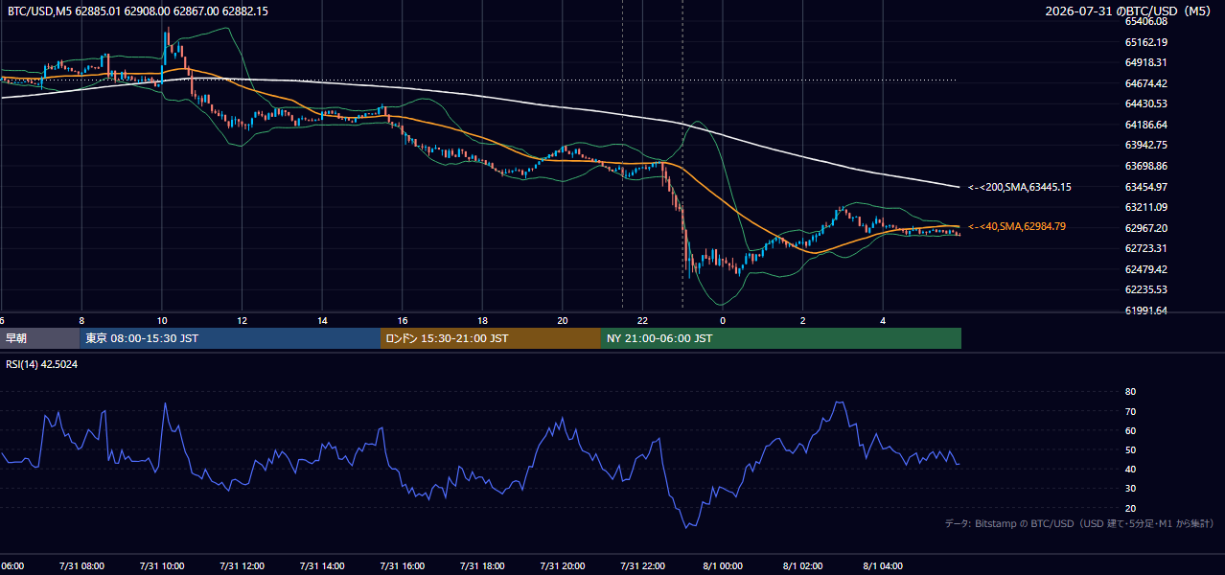This screenshot has height=575, width=1225.
Task: Click RSI axis level 30
Action: [1130, 489]
